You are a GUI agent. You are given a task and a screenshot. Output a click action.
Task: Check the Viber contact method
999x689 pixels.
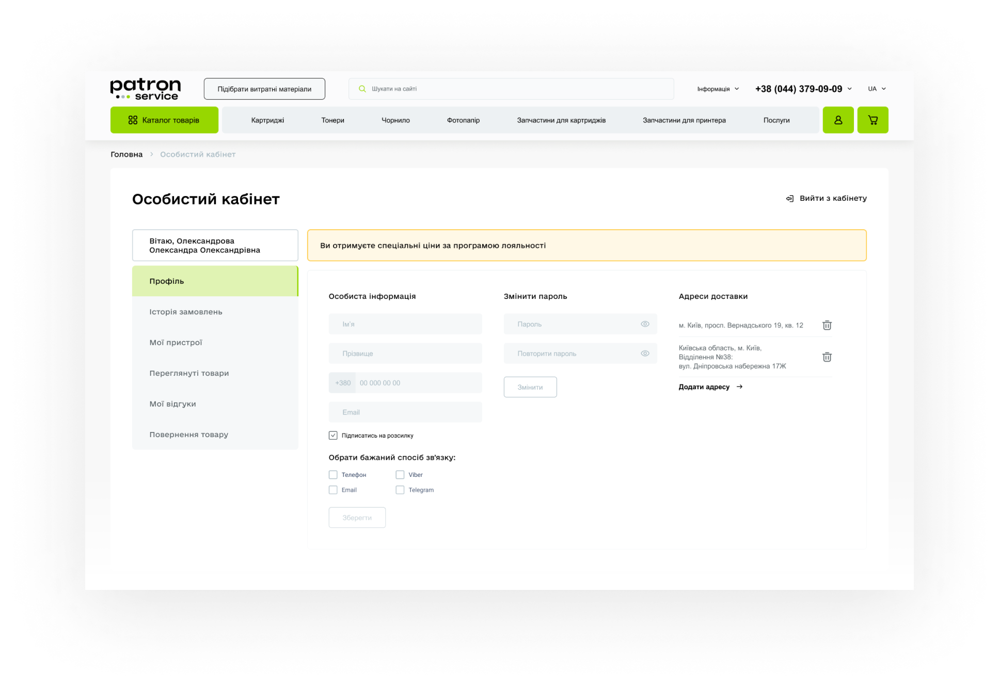pyautogui.click(x=400, y=475)
